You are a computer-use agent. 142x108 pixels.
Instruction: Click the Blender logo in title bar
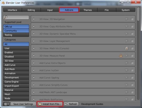[x=3, y=3]
